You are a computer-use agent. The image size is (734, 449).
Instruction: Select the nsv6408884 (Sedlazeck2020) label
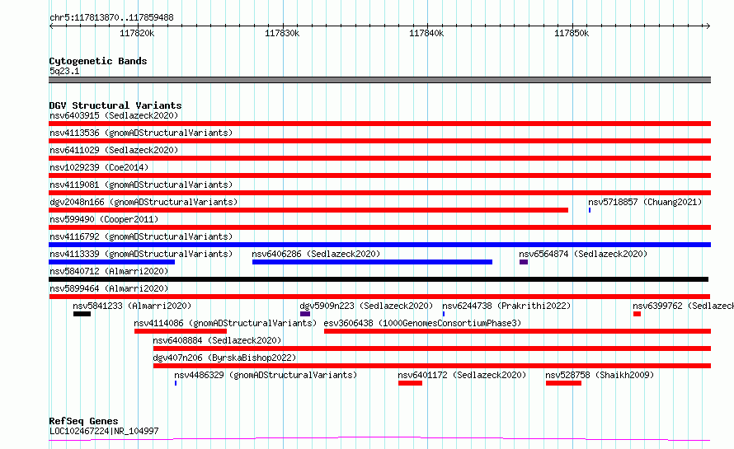click(x=217, y=340)
